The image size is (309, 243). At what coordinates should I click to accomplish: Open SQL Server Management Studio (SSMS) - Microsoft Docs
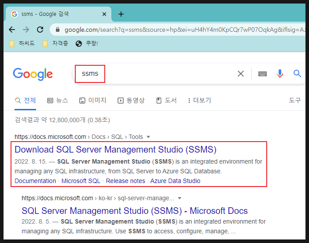(x=135, y=211)
